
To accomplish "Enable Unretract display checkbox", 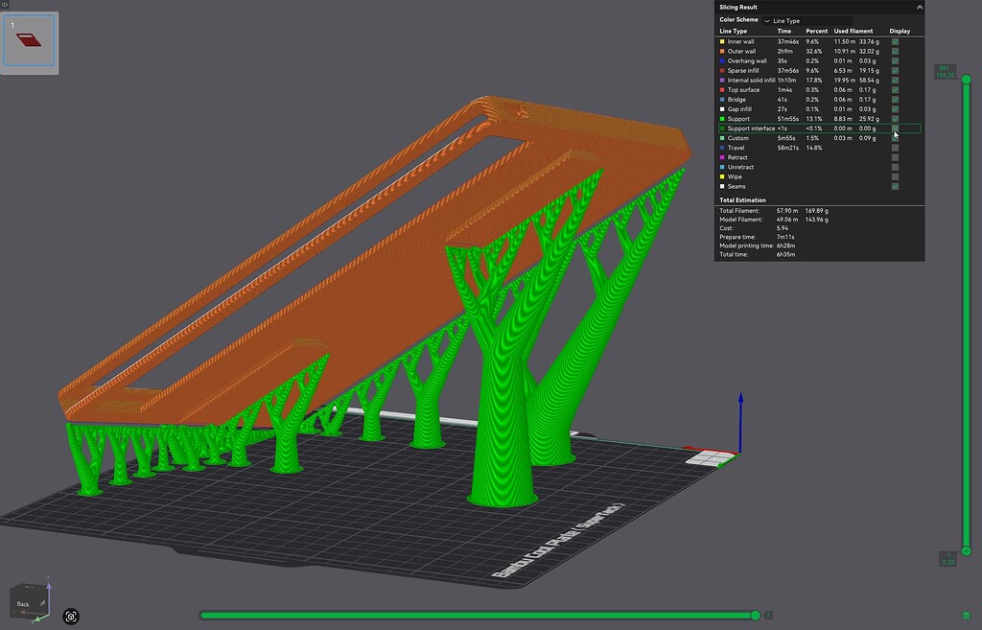I will click(895, 167).
